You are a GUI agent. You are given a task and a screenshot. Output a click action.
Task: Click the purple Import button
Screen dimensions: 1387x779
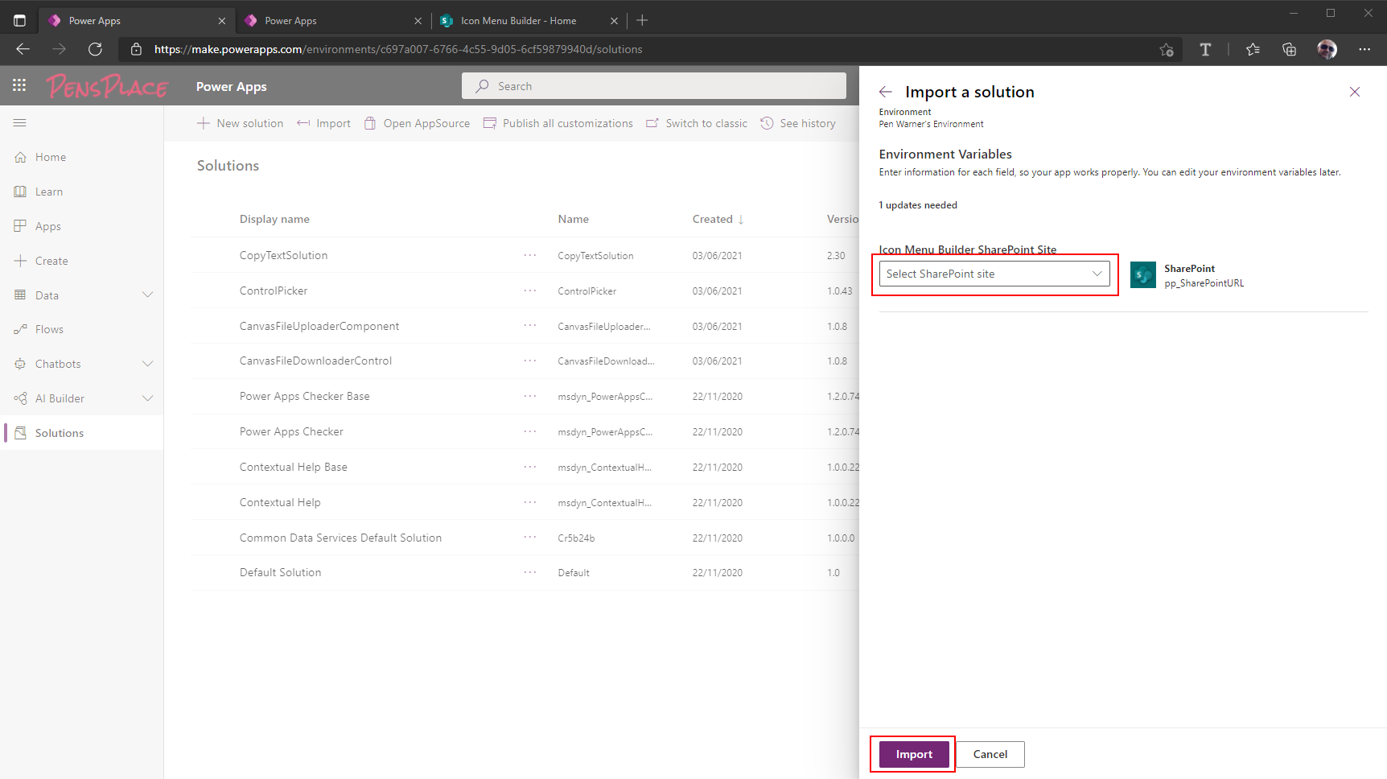coord(914,754)
